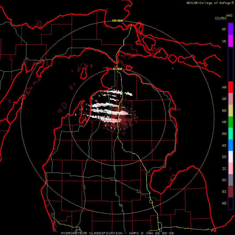Screen dimensions: 235x235
Task: Click the GR legend label
Action: [x=224, y=99]
